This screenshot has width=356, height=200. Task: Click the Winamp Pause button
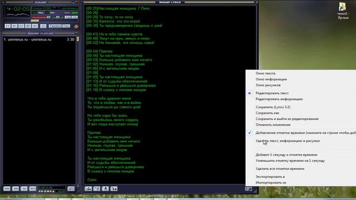(x=21, y=26)
